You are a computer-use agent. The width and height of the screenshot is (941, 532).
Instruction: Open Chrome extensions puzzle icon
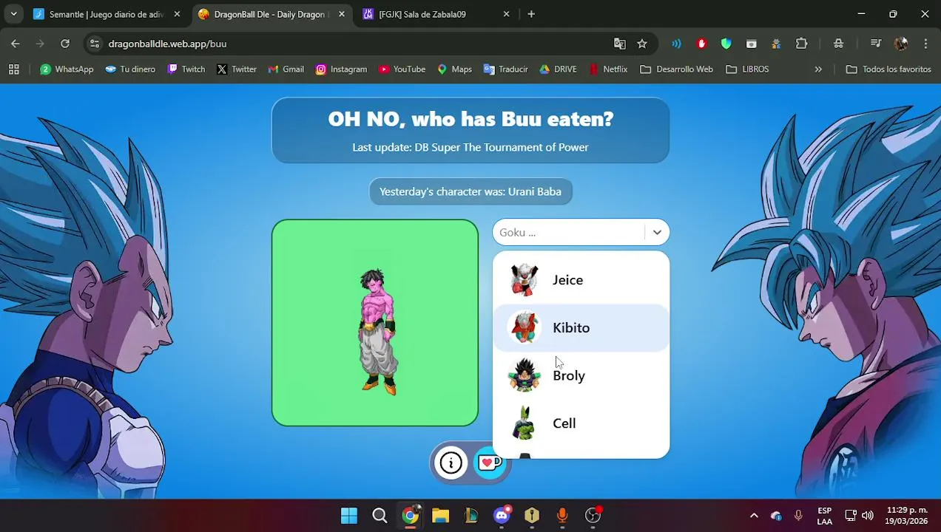click(801, 44)
